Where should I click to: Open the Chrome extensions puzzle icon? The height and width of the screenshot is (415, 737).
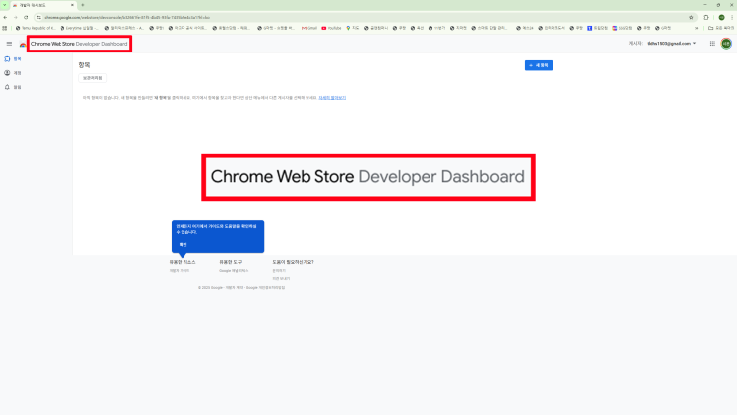[706, 18]
